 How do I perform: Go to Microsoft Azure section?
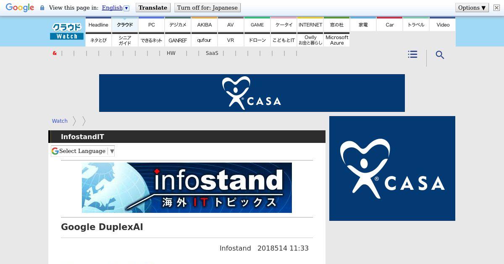coord(337,40)
